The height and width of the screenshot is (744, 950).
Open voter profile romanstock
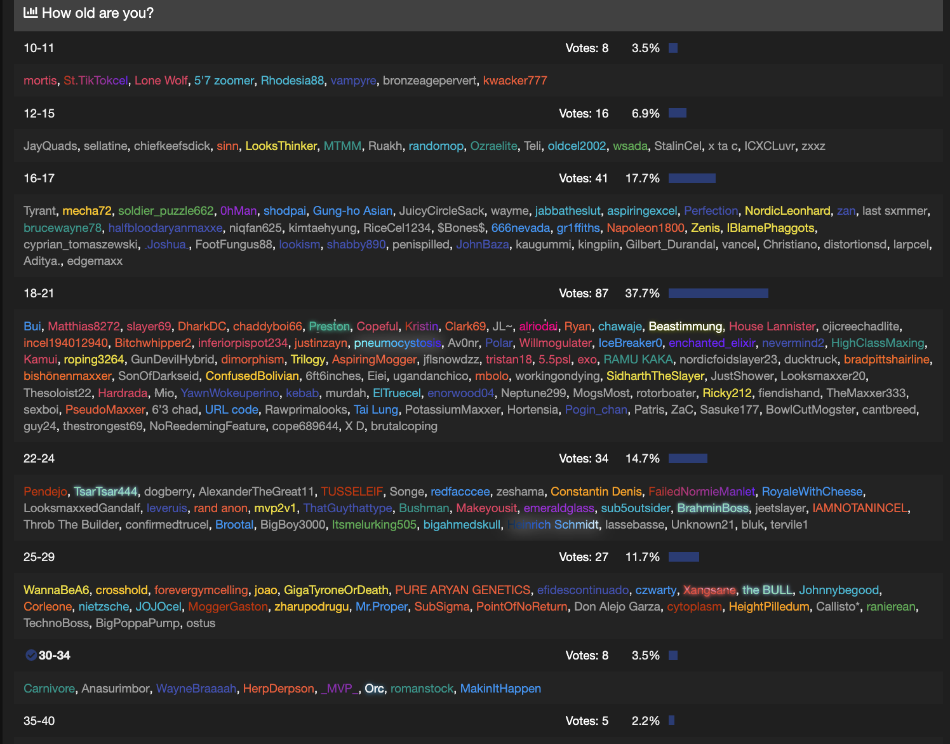coord(422,689)
